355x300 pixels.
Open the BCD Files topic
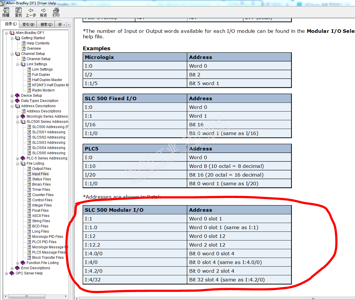coord(40,226)
